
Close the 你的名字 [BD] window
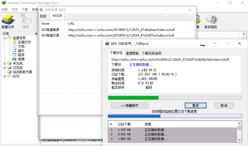point(190,10)
